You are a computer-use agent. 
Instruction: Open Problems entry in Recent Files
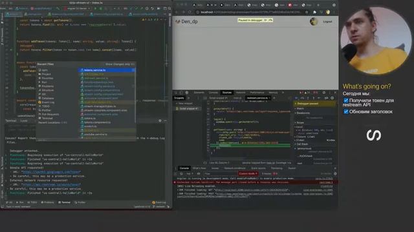47,86
